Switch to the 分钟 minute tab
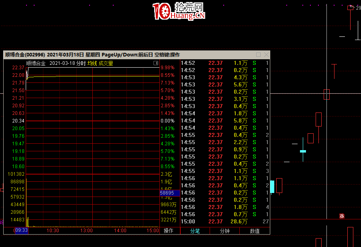The width and height of the screenshot is (361, 247). 224,231
